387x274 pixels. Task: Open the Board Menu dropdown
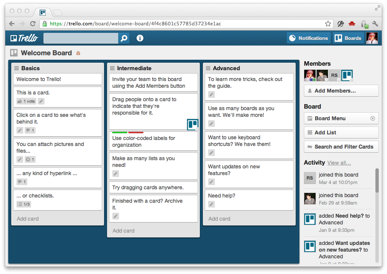(341, 118)
